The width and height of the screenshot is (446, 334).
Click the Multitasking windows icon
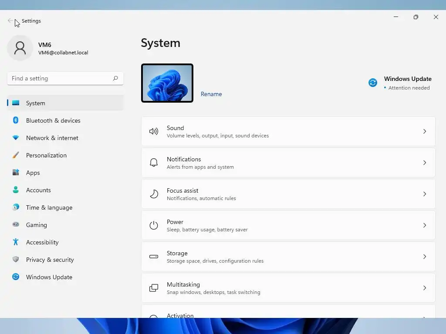click(x=154, y=288)
